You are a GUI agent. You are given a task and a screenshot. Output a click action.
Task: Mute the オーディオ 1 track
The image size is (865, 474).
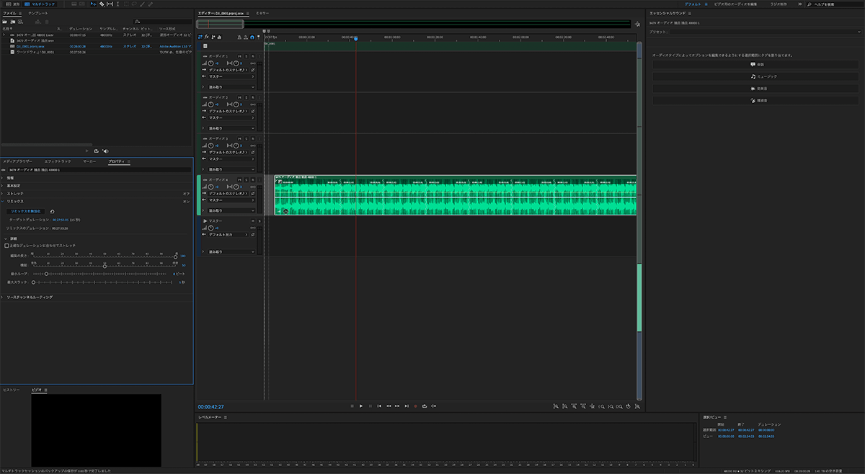click(239, 56)
